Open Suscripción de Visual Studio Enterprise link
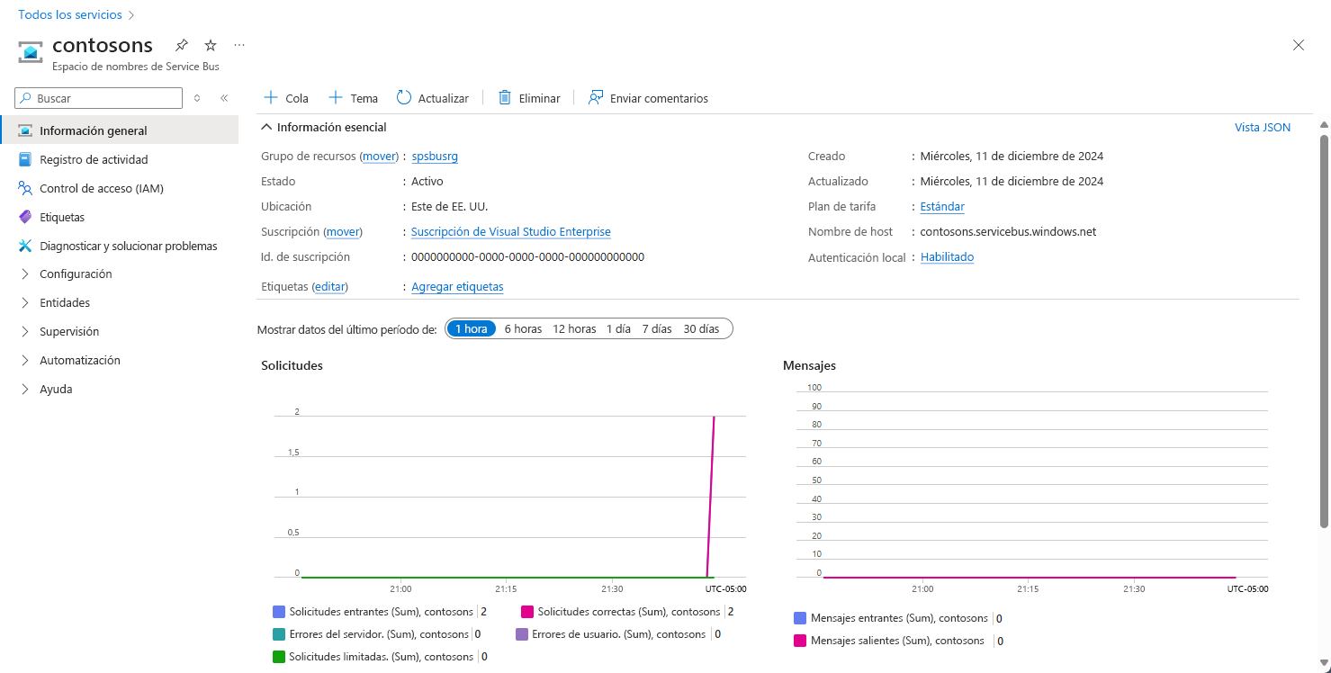This screenshot has width=1331, height=673. (511, 231)
